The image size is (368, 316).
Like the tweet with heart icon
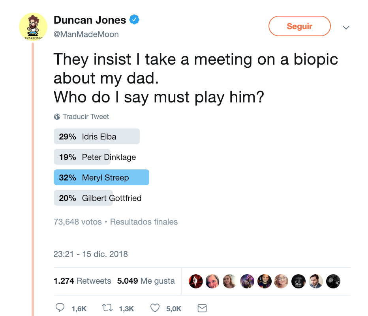tap(155, 308)
